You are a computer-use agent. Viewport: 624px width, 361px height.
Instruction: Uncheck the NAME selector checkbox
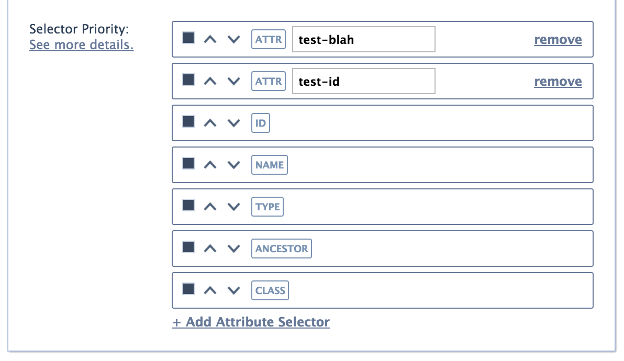coord(188,163)
